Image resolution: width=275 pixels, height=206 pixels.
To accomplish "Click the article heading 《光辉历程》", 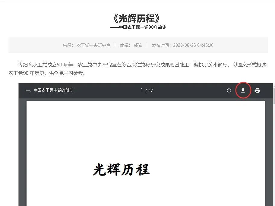I will pos(138,18).
